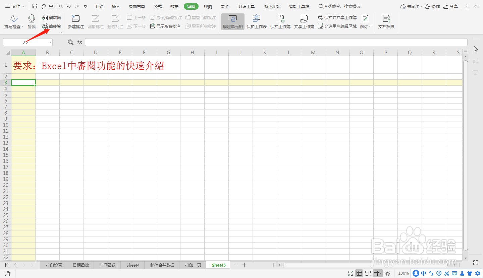483x278 pixels.
Task: Toggle the 锁定单元格 lock cell button
Action: coord(233,22)
